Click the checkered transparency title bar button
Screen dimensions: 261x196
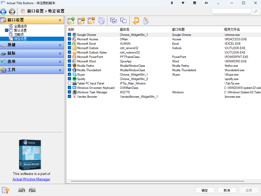pos(195,3)
